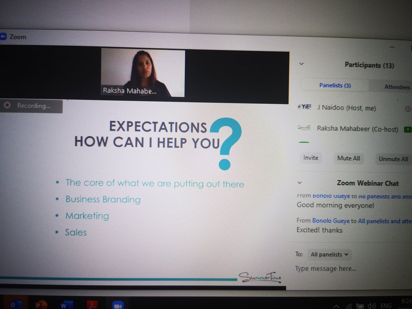Click the Invite button
This screenshot has width=412, height=309.
click(311, 158)
